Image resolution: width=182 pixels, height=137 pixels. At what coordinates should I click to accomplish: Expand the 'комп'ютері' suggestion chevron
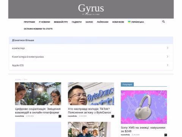tap(168, 48)
